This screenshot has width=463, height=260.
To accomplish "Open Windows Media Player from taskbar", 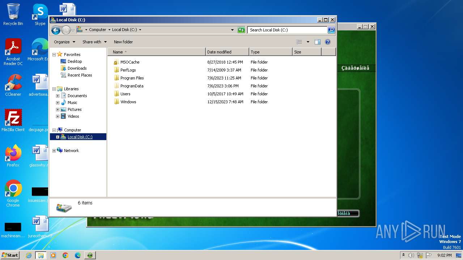I will click(x=53, y=255).
